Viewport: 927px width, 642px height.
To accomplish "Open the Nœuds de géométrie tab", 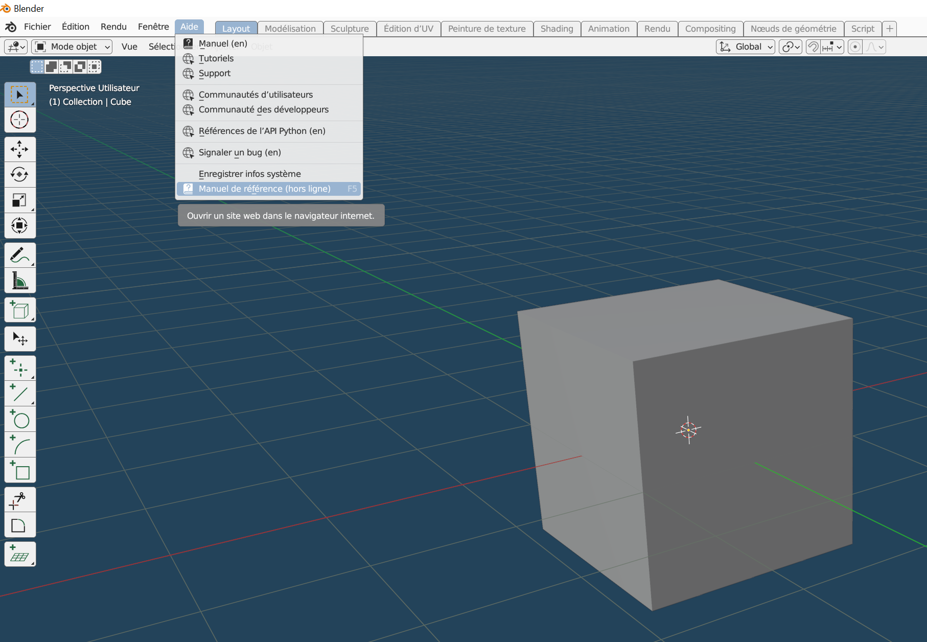I will (x=794, y=29).
